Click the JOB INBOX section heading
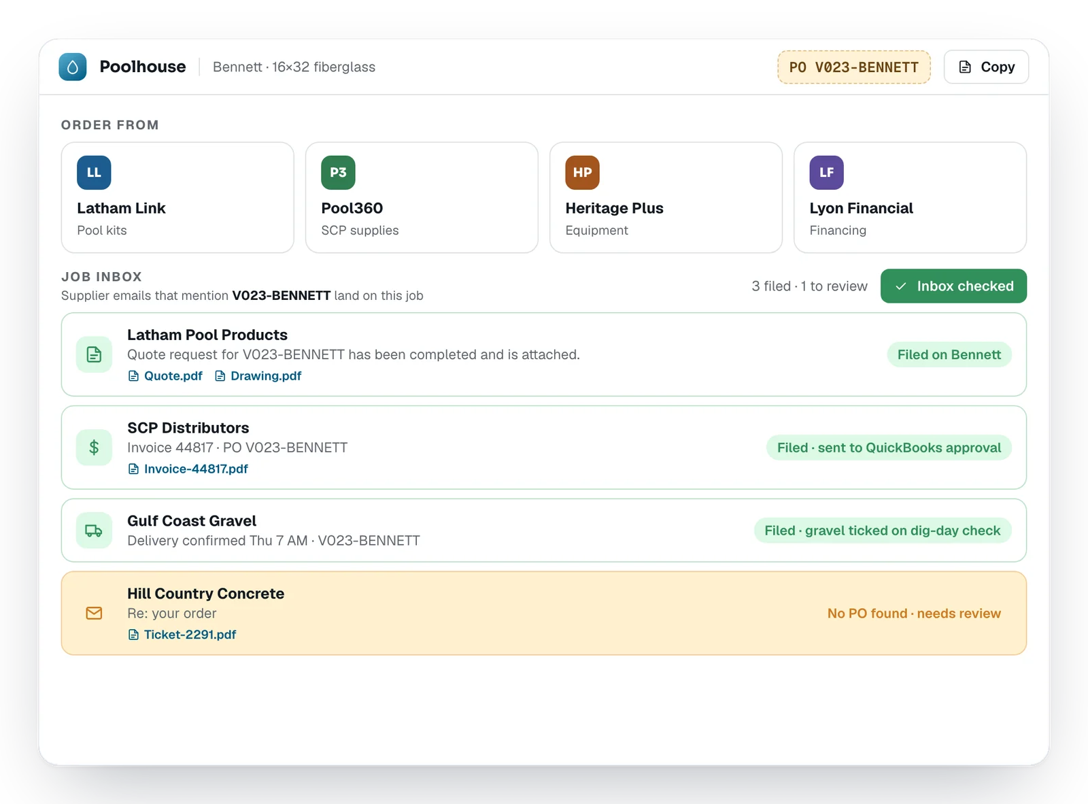The image size is (1088, 804). [x=101, y=277]
